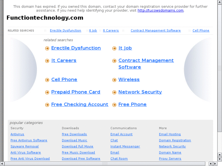Click the orange arrow icon beside It Job

pyautogui.click(x=114, y=48)
